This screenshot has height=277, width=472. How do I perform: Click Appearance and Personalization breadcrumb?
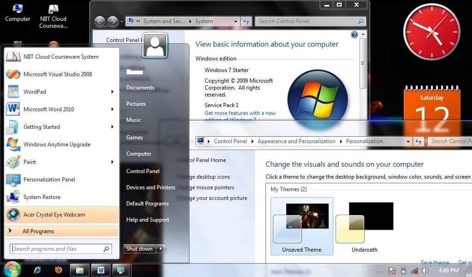296,141
